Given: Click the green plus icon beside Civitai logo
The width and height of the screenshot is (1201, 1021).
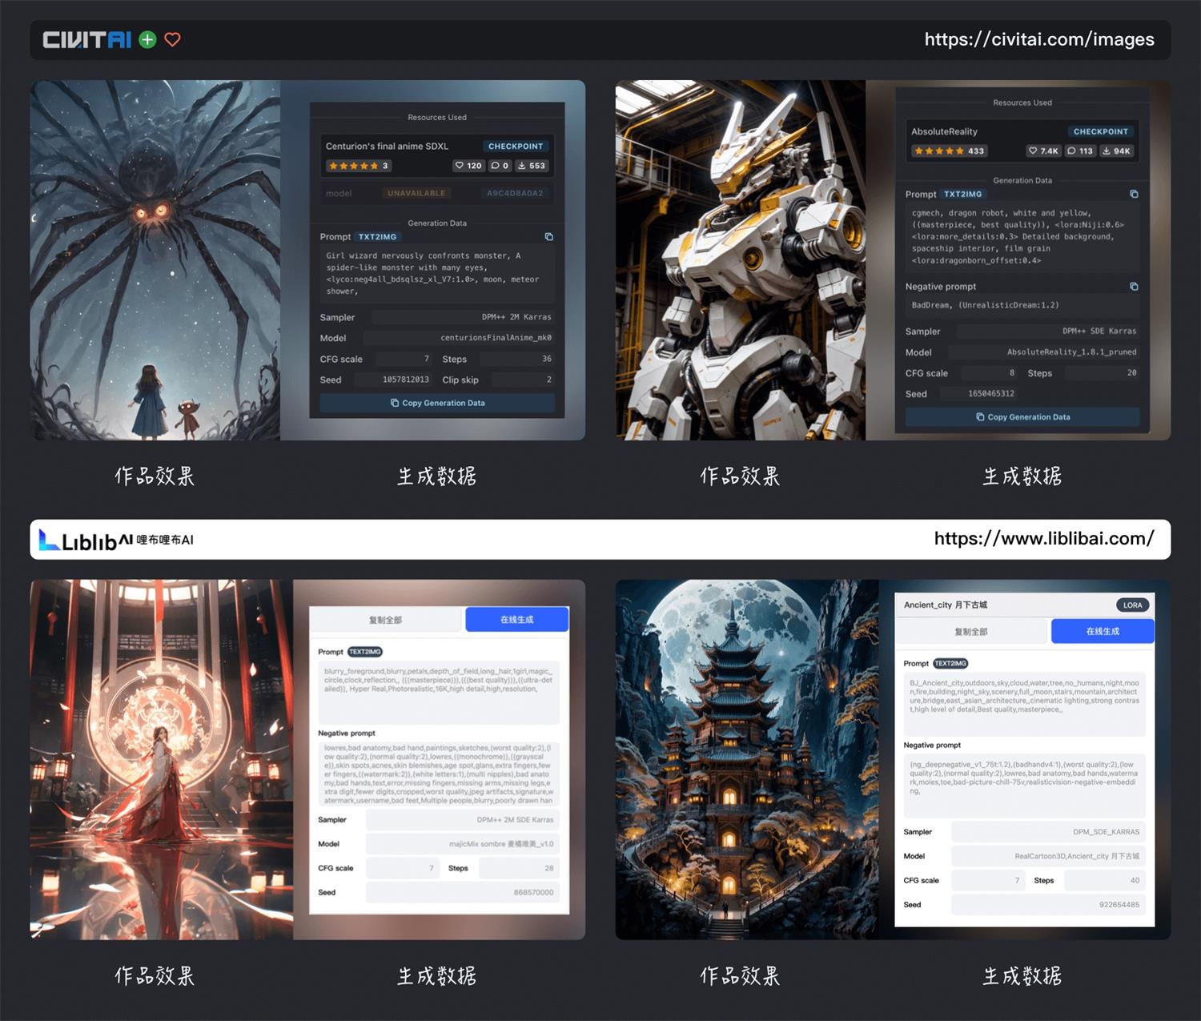Looking at the screenshot, I should [x=147, y=40].
